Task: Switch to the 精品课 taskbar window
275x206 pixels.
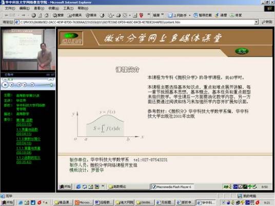Action: click(x=63, y=203)
